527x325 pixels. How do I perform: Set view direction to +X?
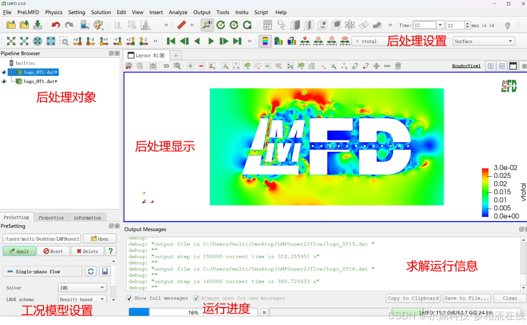pyautogui.click(x=77, y=41)
